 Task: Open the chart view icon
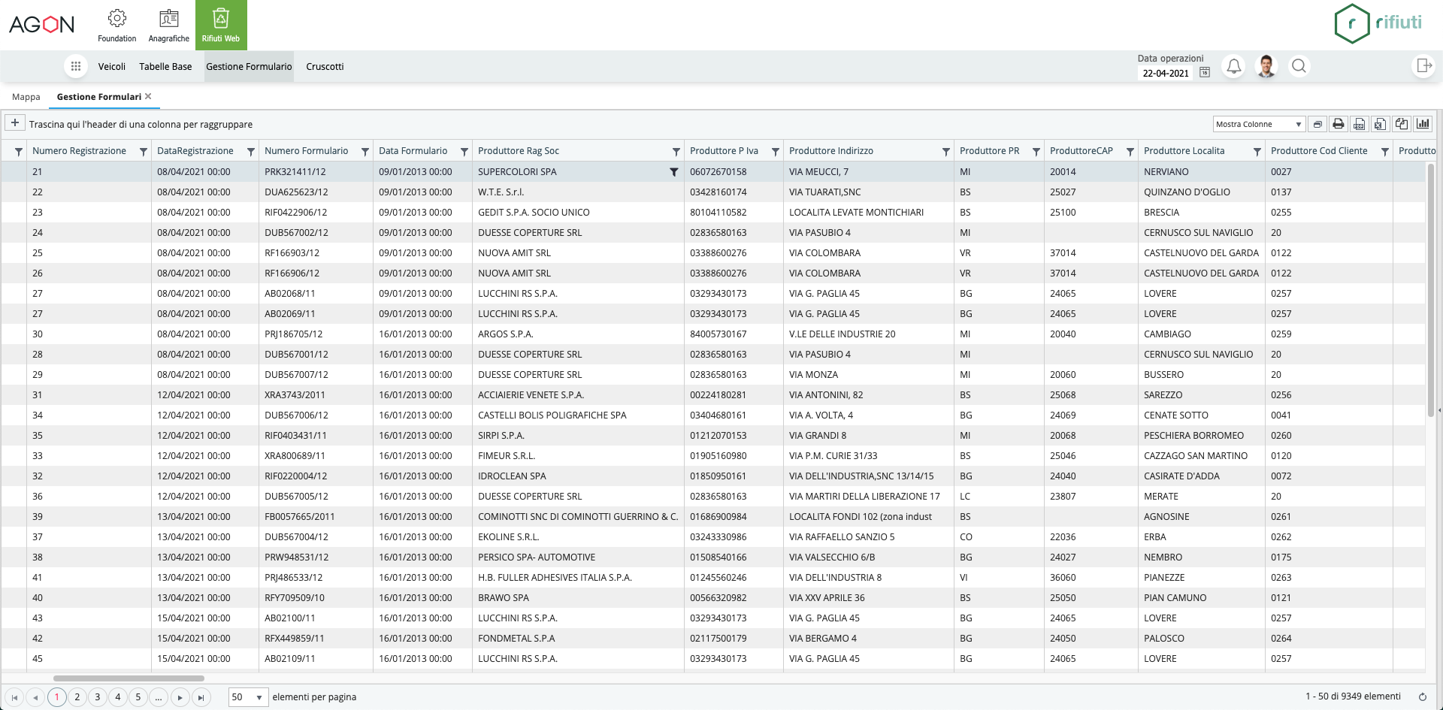coord(1423,125)
